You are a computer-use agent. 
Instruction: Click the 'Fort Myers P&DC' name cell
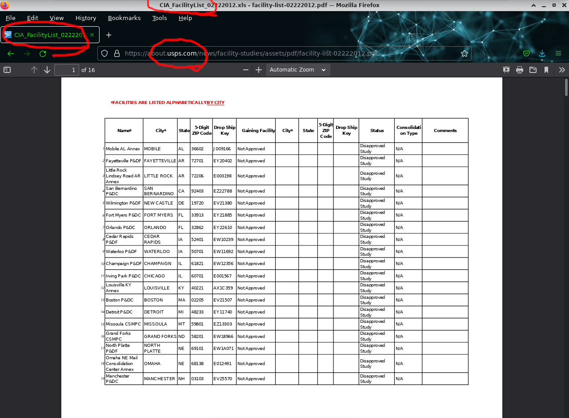pyautogui.click(x=124, y=215)
